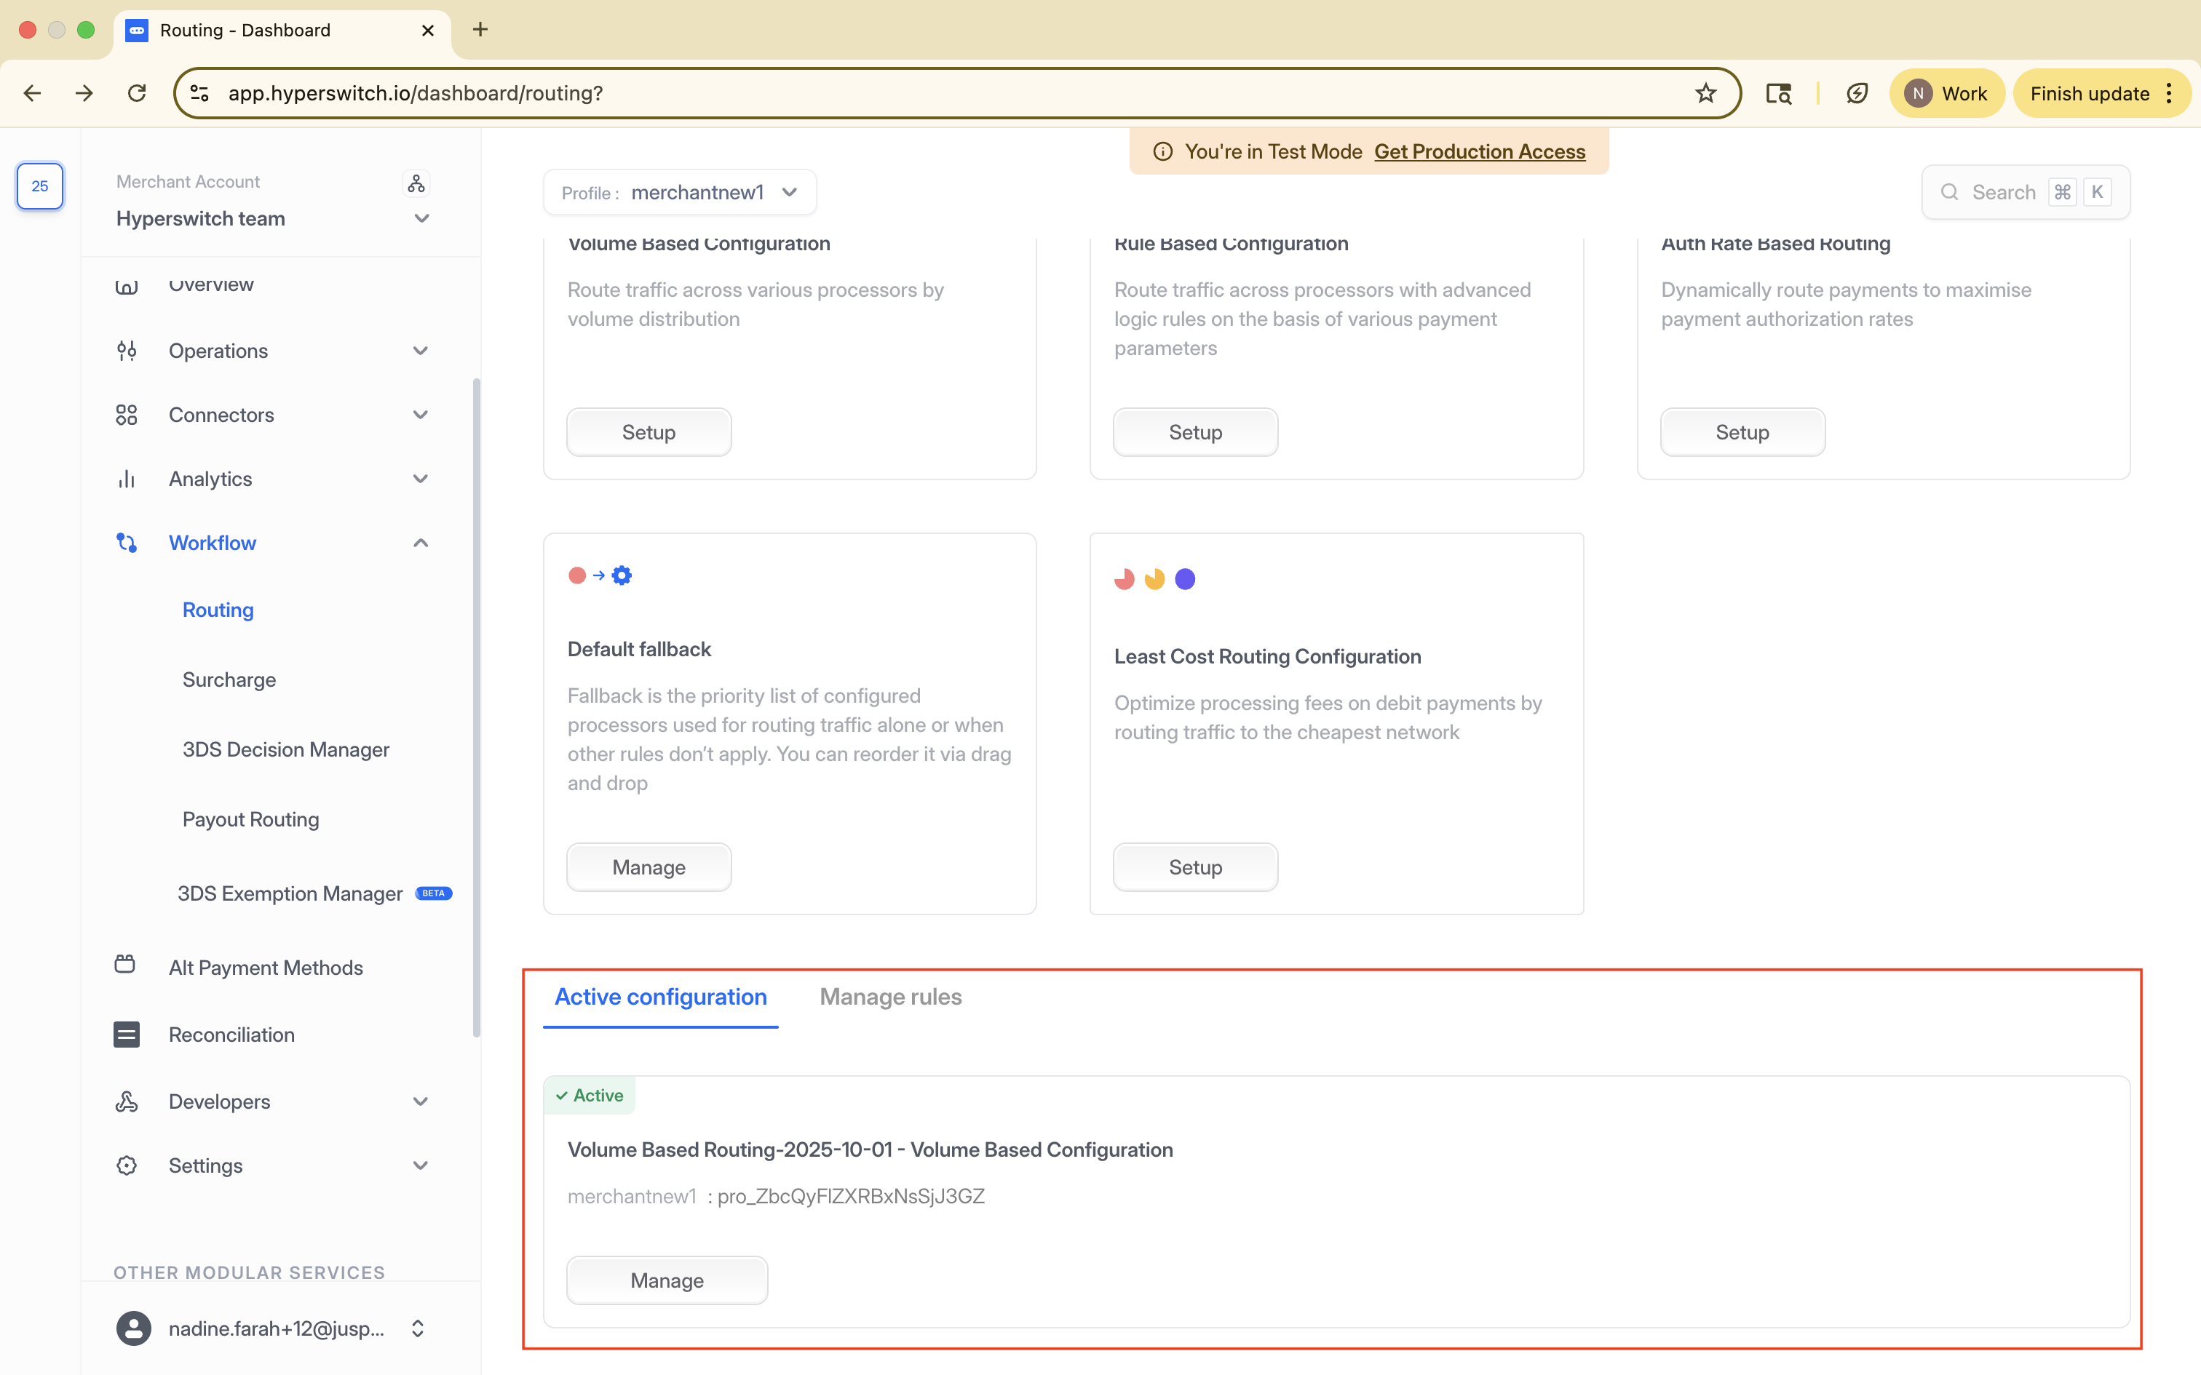
Task: Open Surcharge under Workflow menu
Action: click(229, 680)
